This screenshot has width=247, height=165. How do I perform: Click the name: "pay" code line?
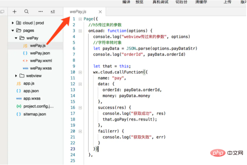click(x=112, y=78)
